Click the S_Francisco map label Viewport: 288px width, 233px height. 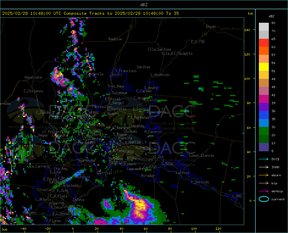pos(126,71)
